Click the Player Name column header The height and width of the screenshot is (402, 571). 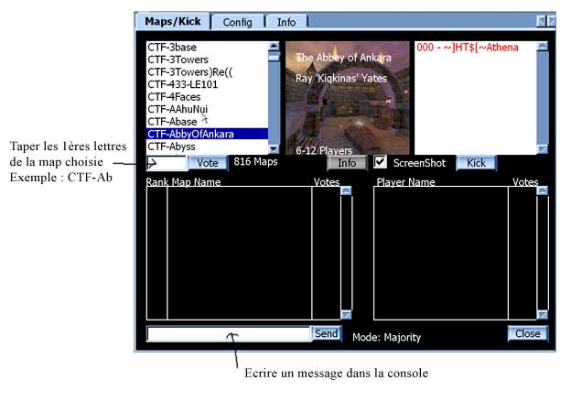[405, 182]
